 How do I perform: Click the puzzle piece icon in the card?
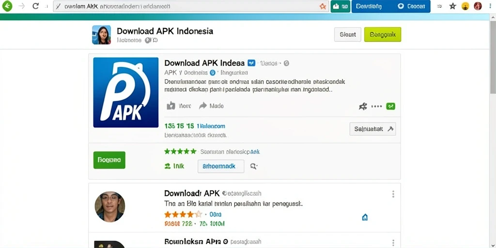(363, 106)
